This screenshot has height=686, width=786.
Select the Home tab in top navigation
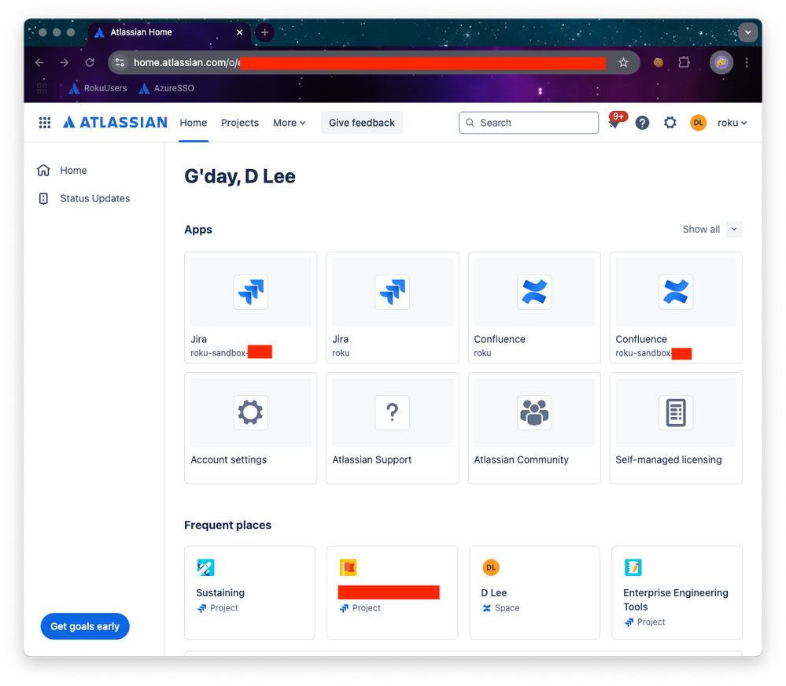tap(194, 123)
